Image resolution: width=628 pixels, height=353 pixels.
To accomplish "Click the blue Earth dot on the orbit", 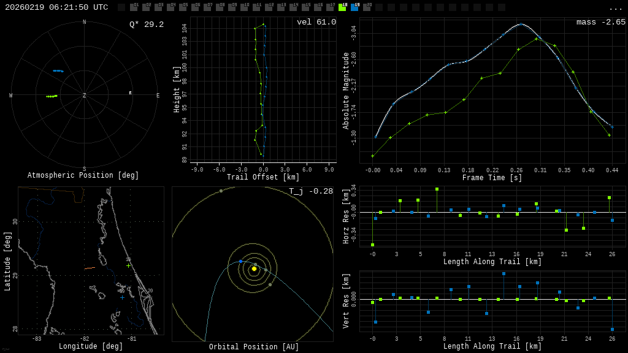I will point(240,261).
